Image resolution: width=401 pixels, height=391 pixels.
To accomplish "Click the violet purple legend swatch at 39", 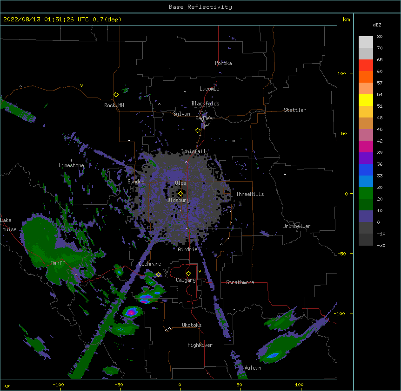I will click(x=366, y=158).
